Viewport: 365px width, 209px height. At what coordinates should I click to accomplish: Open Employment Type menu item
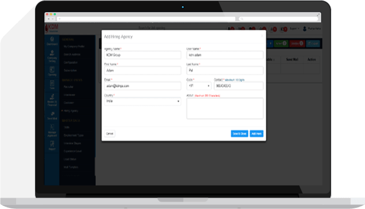[73, 136]
